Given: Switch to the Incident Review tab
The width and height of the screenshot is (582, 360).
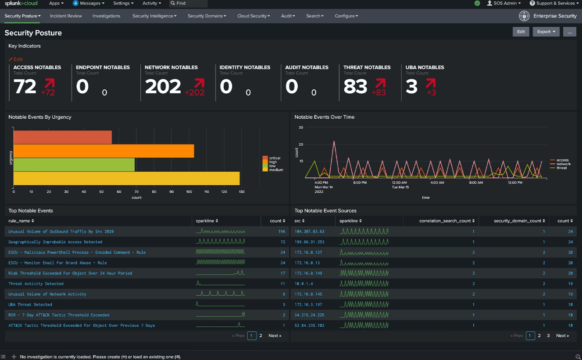Looking at the screenshot, I should point(66,16).
